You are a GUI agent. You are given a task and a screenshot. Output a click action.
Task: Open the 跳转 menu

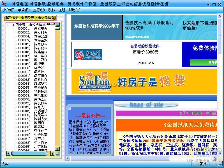click(52, 10)
